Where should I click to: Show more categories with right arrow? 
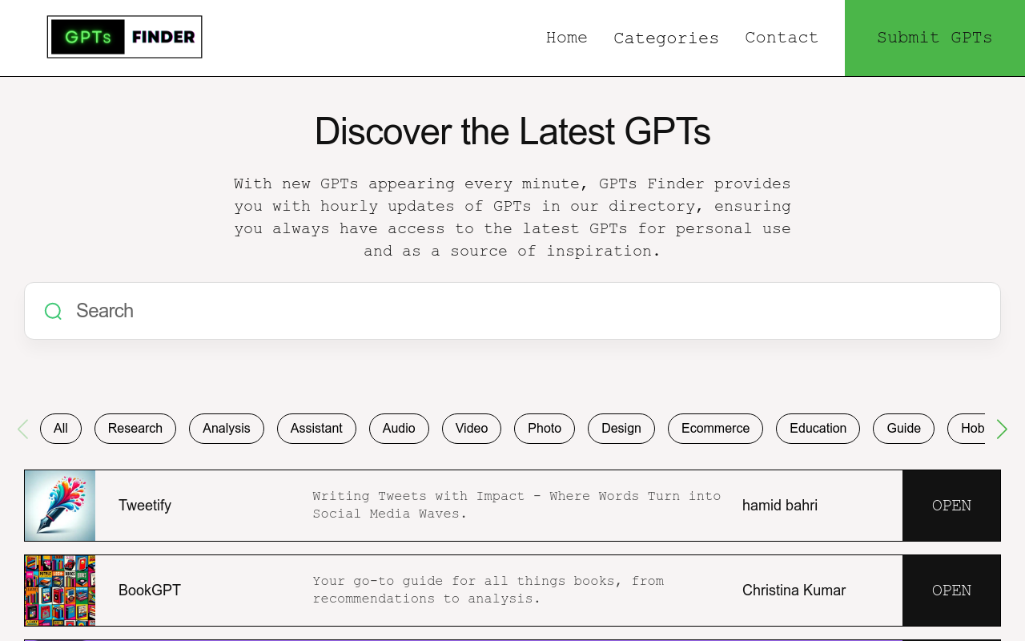click(x=1002, y=429)
